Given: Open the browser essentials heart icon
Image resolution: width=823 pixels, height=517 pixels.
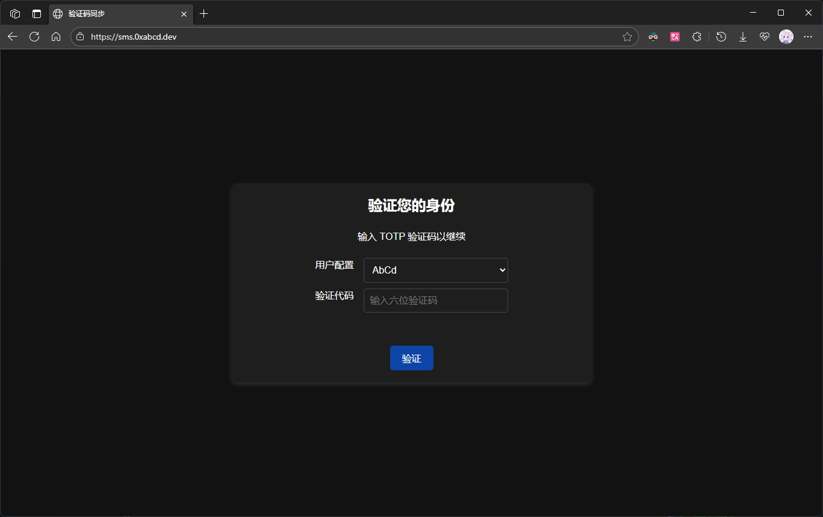Looking at the screenshot, I should click(765, 37).
